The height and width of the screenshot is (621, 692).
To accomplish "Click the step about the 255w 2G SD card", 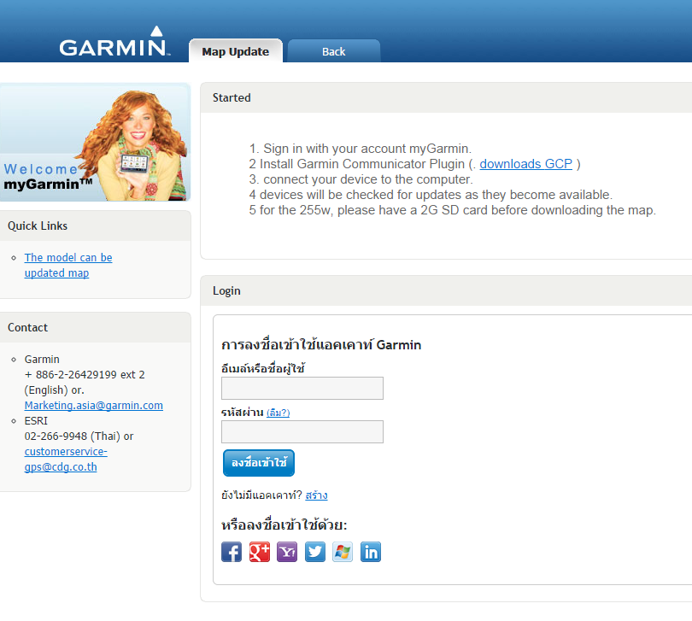I will point(452,210).
